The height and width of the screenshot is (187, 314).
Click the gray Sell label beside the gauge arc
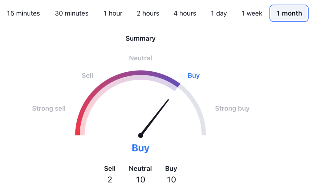point(87,75)
